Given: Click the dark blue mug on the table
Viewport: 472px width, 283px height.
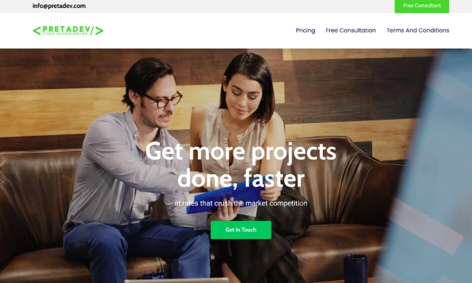Looking at the screenshot, I should (x=356, y=268).
